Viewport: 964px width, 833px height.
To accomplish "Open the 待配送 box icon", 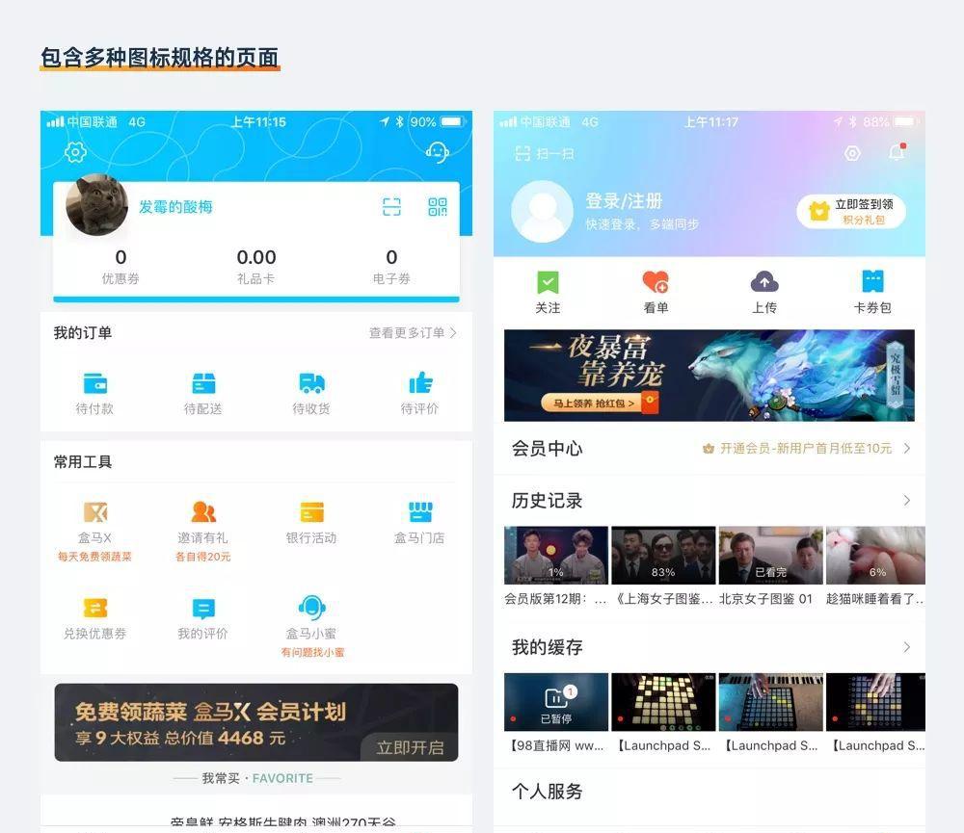I will tap(203, 383).
